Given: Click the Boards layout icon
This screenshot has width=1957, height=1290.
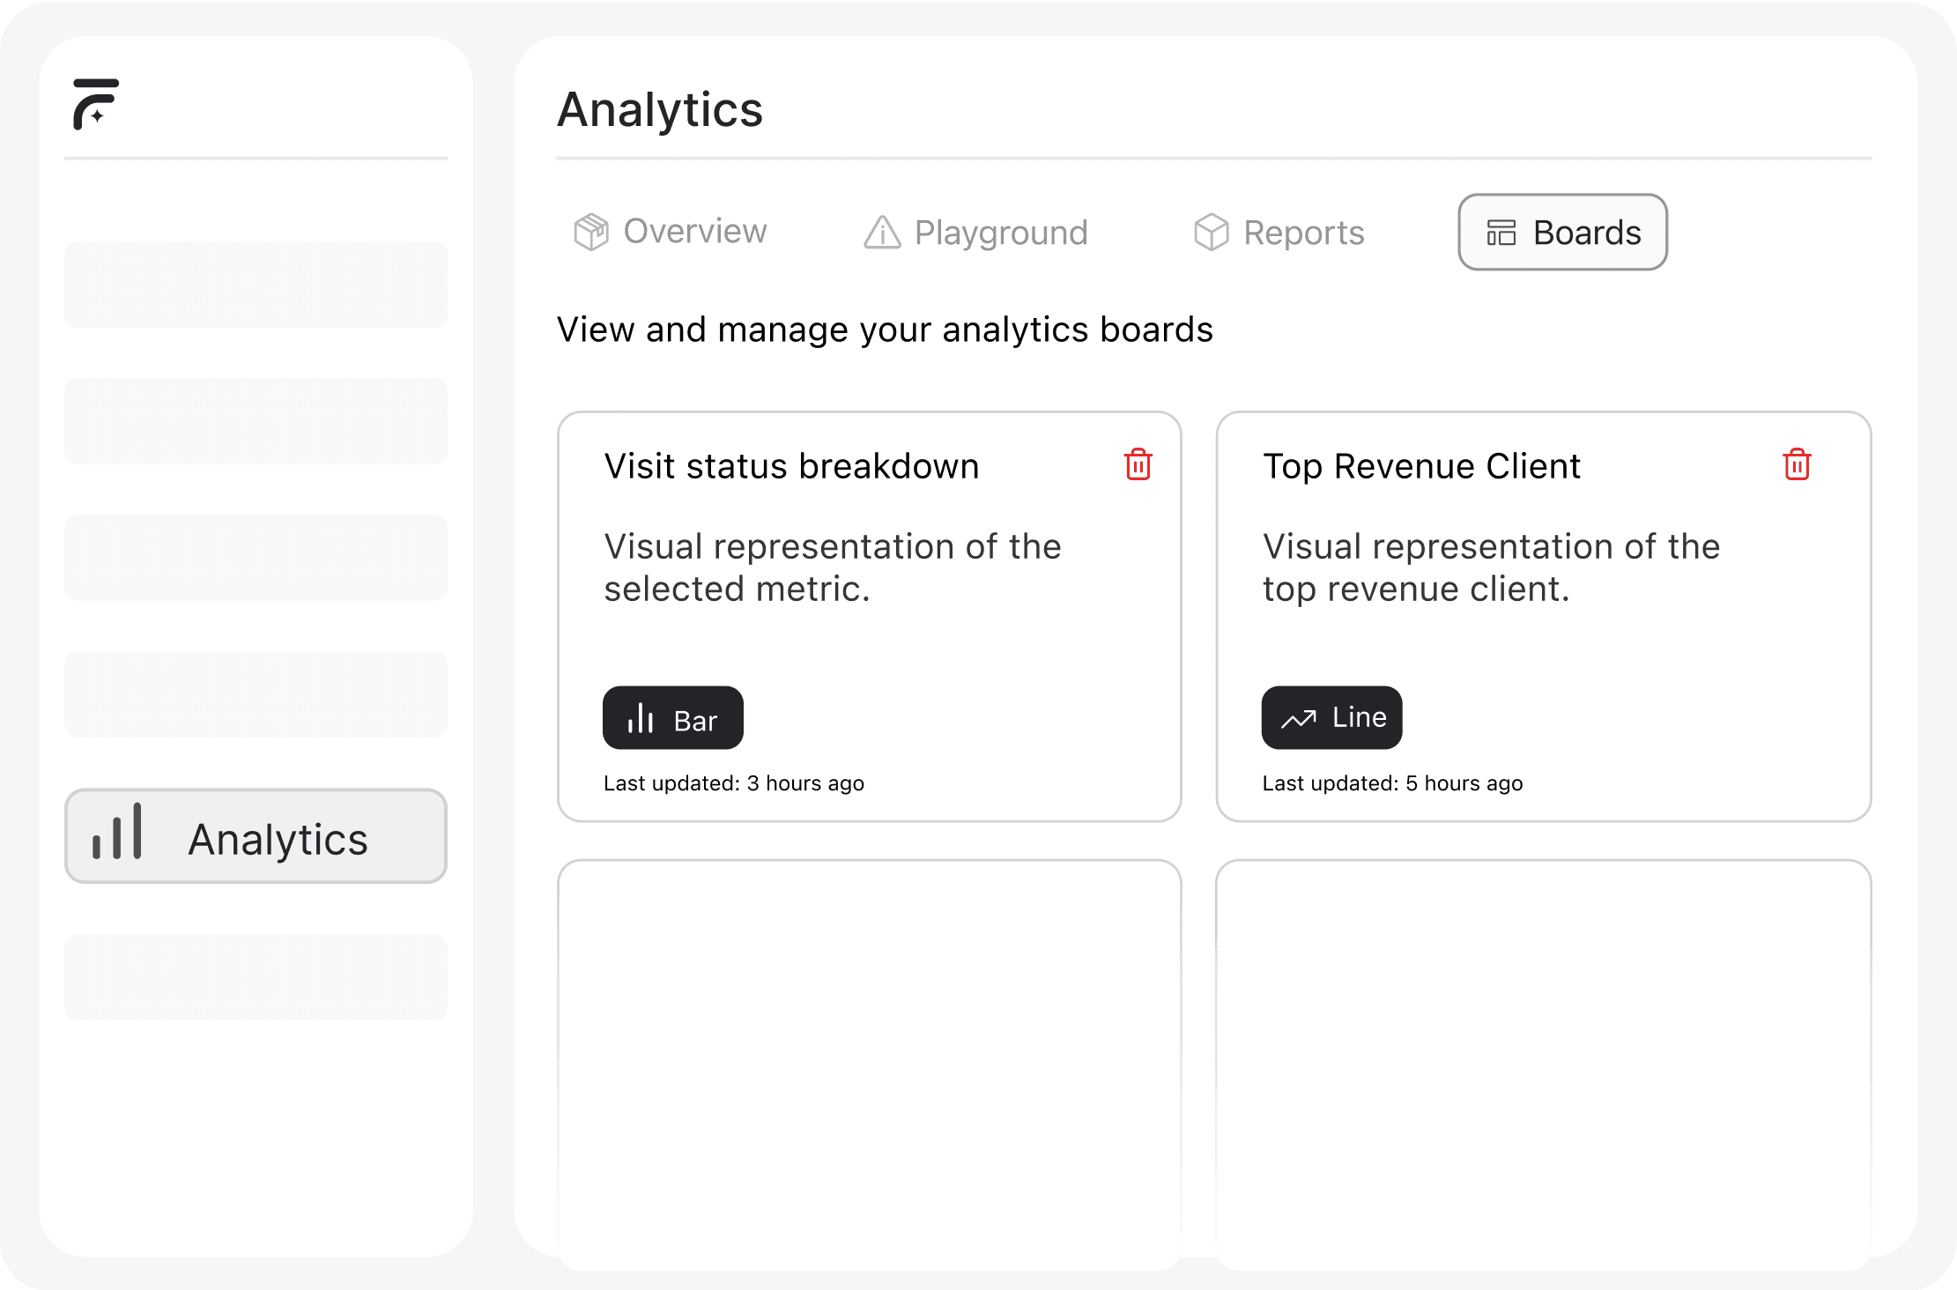Looking at the screenshot, I should (x=1501, y=233).
